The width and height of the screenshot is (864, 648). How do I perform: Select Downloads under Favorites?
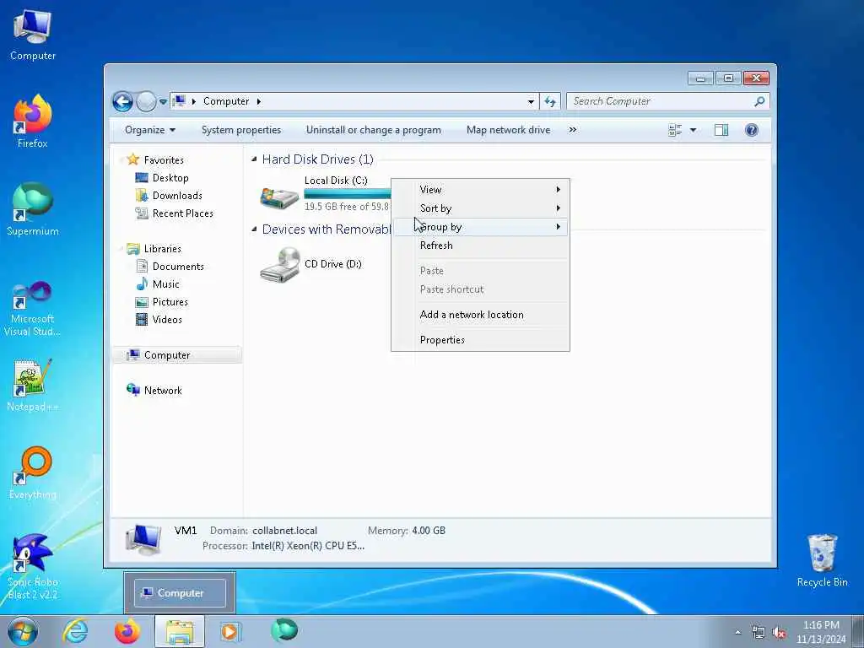pyautogui.click(x=177, y=196)
